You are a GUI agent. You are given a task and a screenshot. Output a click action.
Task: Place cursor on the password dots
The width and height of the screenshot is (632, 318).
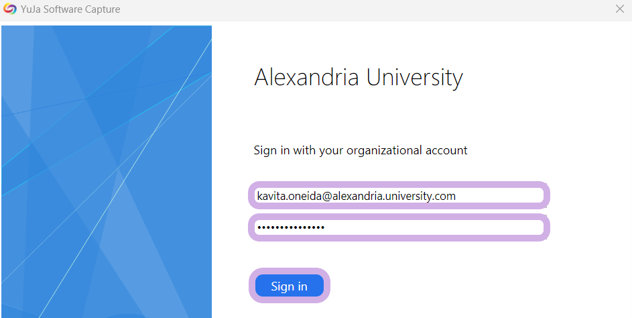[x=291, y=228]
